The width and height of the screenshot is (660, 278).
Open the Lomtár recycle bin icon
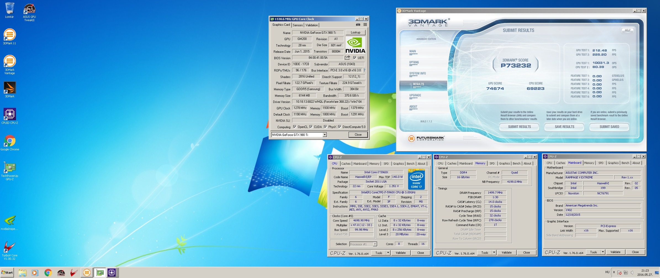[9, 10]
